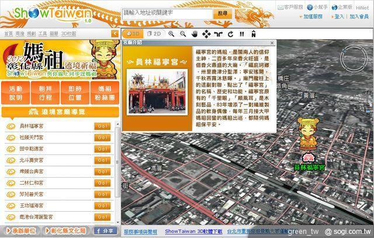Click swirl icon beside 田中乾德宮

(11, 149)
